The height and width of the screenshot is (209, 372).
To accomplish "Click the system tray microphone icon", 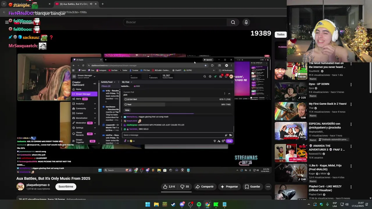I will click(x=327, y=204).
